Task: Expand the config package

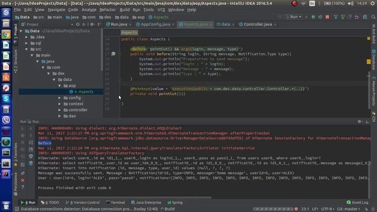Action: (x=59, y=98)
